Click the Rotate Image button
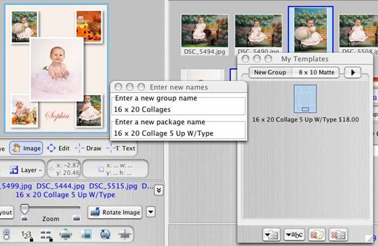 (x=115, y=213)
